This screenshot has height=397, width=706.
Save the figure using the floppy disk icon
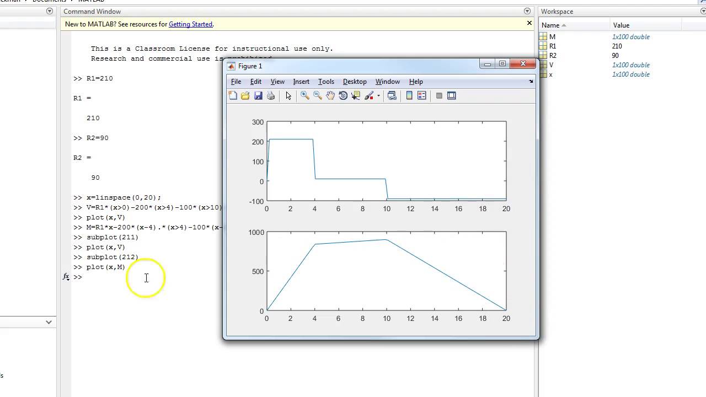pos(258,95)
